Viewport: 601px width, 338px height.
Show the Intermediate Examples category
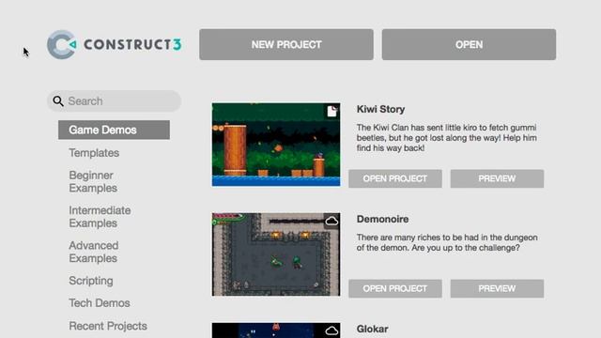(x=100, y=217)
